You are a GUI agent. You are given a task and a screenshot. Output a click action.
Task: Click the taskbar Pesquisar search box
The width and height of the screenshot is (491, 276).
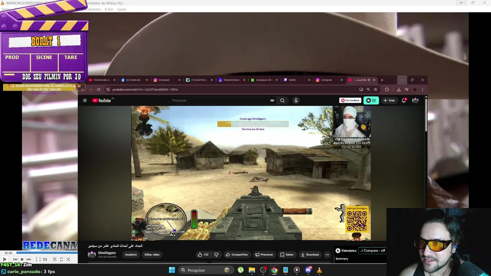tap(205, 270)
